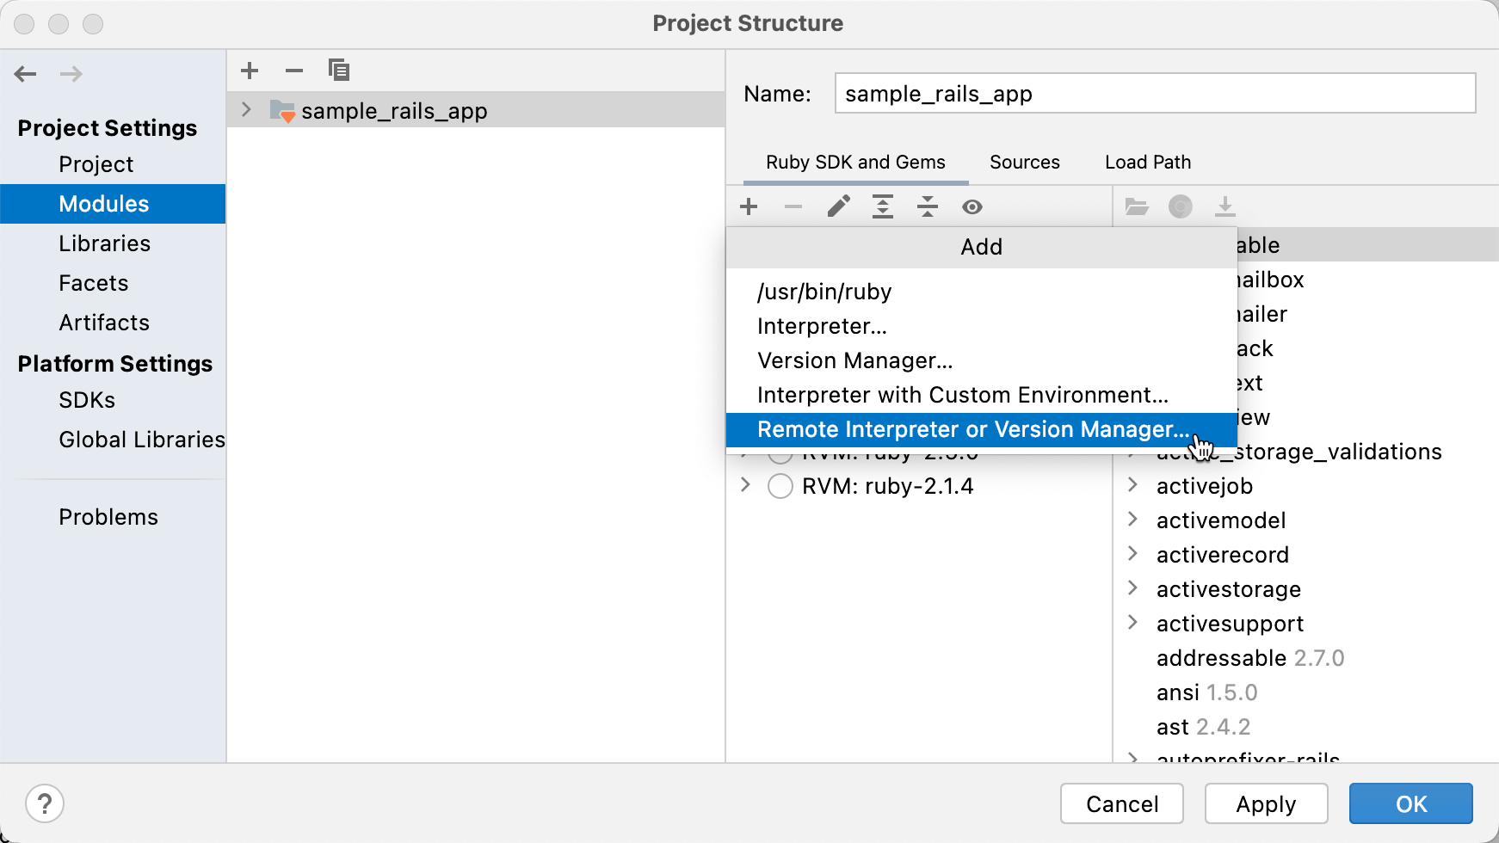
Task: Copy the selected module using the copy icon
Action: (339, 71)
